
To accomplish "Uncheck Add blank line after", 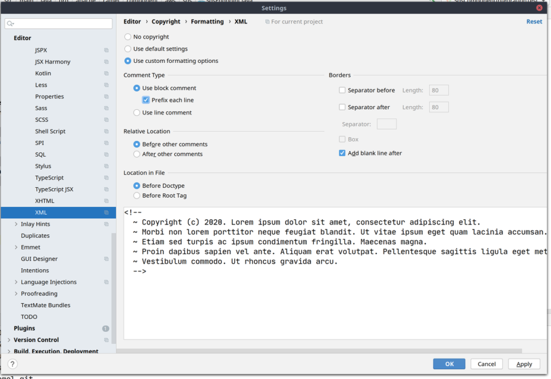I will (x=342, y=153).
